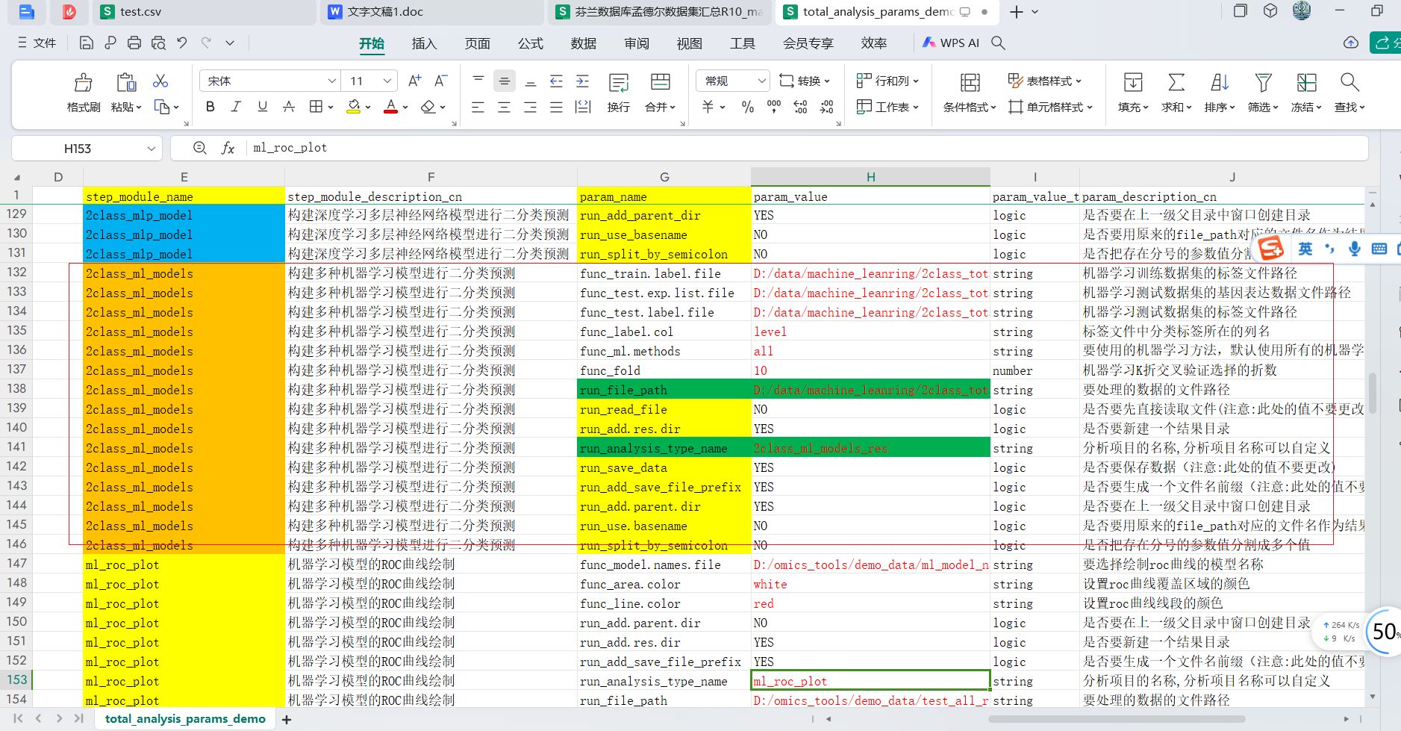The image size is (1401, 731).
Task: Click the Format Painter (格式刷) icon
Action: [x=83, y=82]
